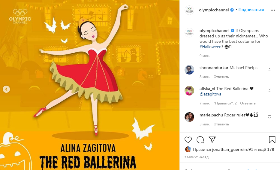
Task: Like the post with the heart icon
Action: 188,140
